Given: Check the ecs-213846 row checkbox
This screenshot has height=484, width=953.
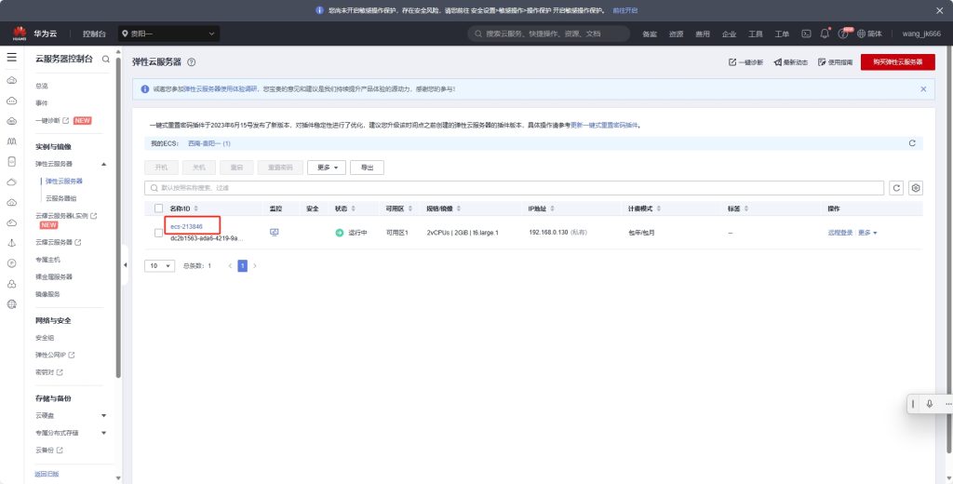Looking at the screenshot, I should coord(158,233).
